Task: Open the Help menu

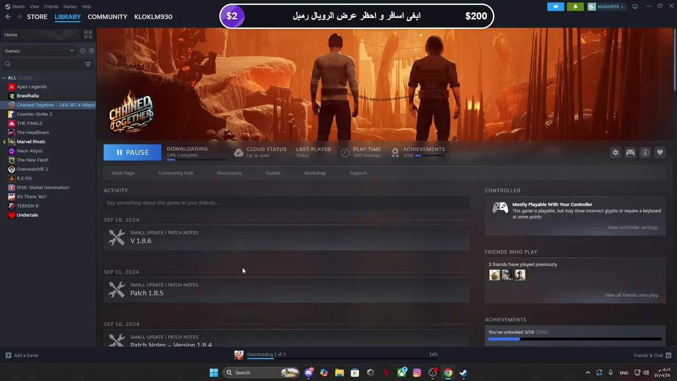Action: point(86,6)
